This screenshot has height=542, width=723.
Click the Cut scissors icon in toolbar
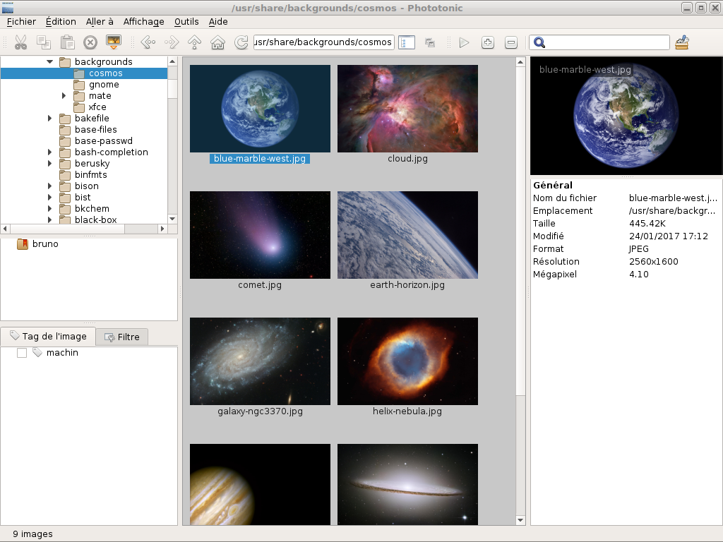point(20,42)
